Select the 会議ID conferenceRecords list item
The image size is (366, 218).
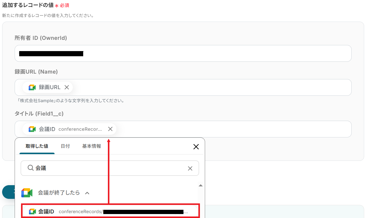[110, 211]
